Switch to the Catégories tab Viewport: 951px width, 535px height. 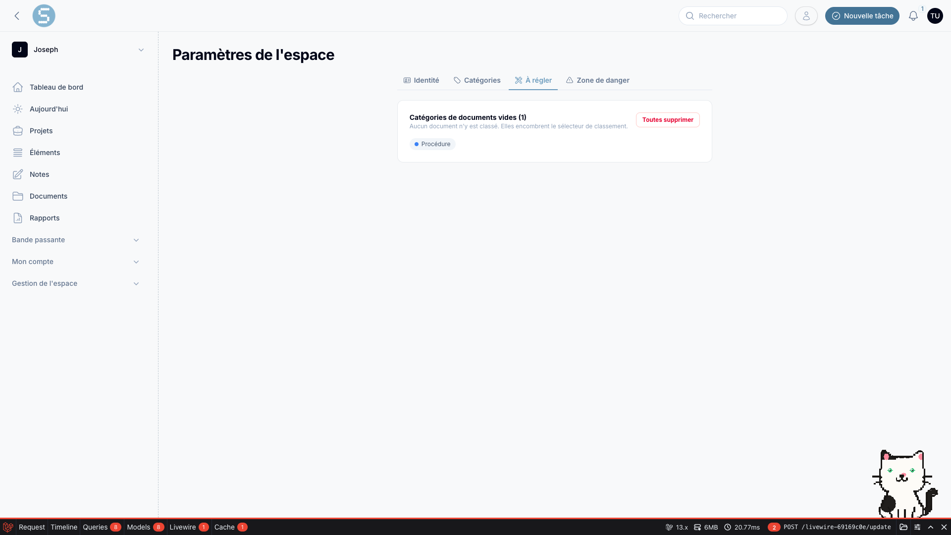point(477,80)
